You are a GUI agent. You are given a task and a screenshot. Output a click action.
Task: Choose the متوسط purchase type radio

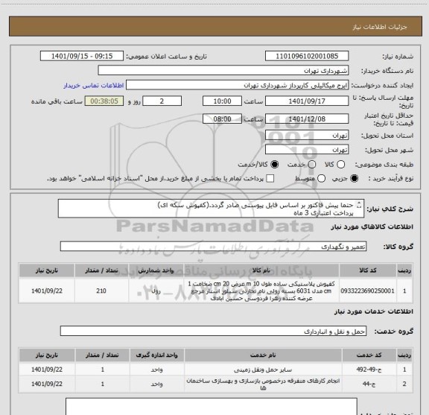(x=322, y=179)
